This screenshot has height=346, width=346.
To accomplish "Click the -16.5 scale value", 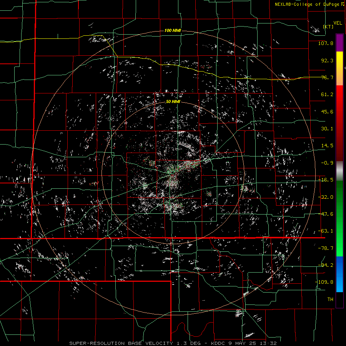I will 326,180.
